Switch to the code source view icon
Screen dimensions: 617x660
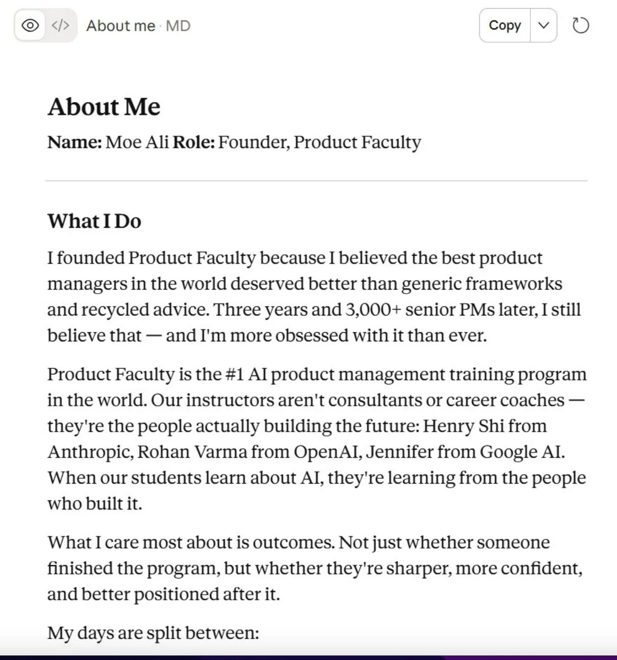point(60,25)
